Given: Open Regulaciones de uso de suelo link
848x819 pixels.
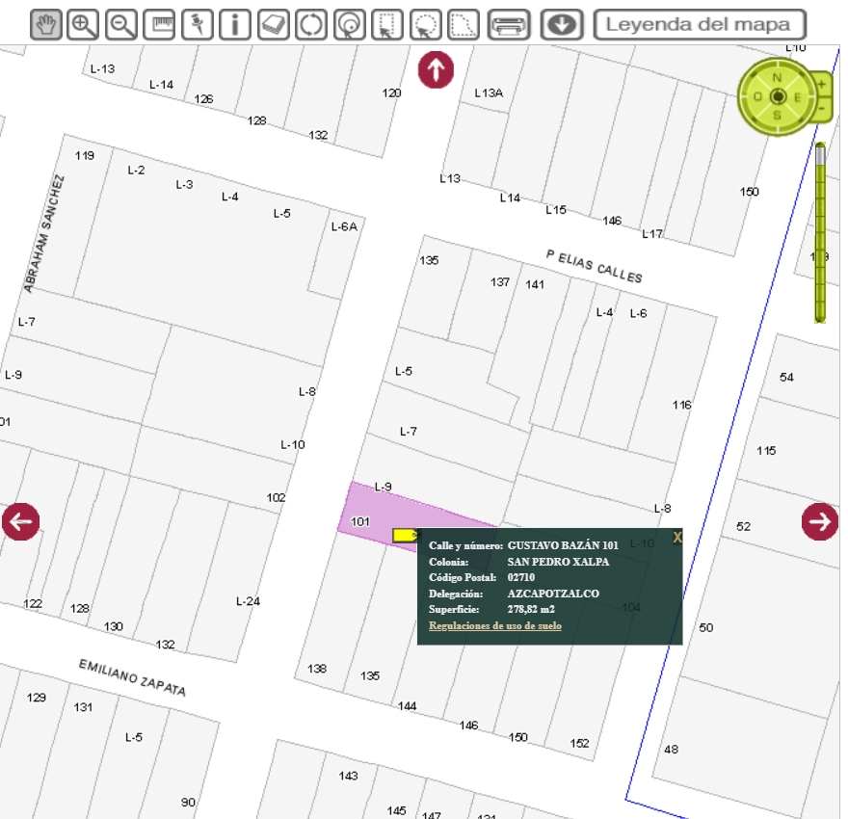Looking at the screenshot, I should pyautogui.click(x=495, y=625).
